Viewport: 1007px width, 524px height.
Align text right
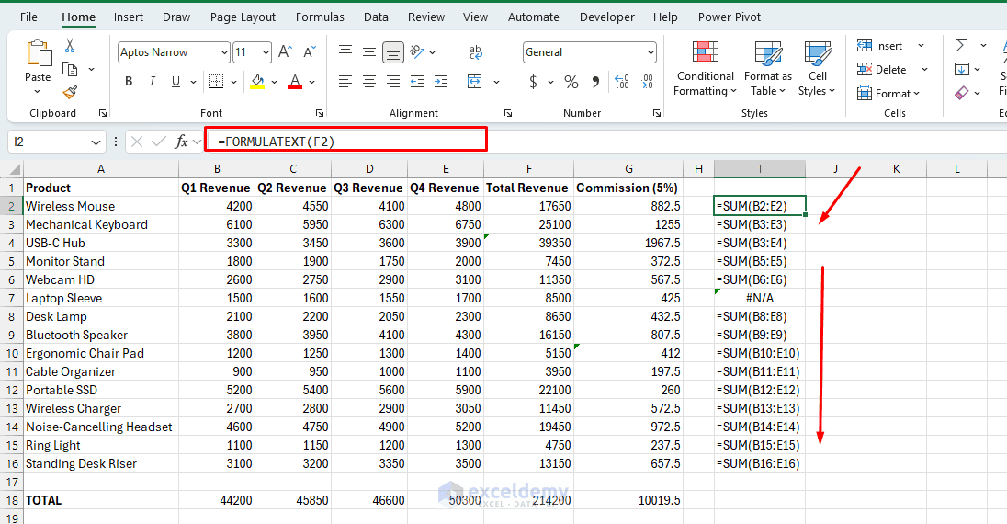pyautogui.click(x=393, y=82)
